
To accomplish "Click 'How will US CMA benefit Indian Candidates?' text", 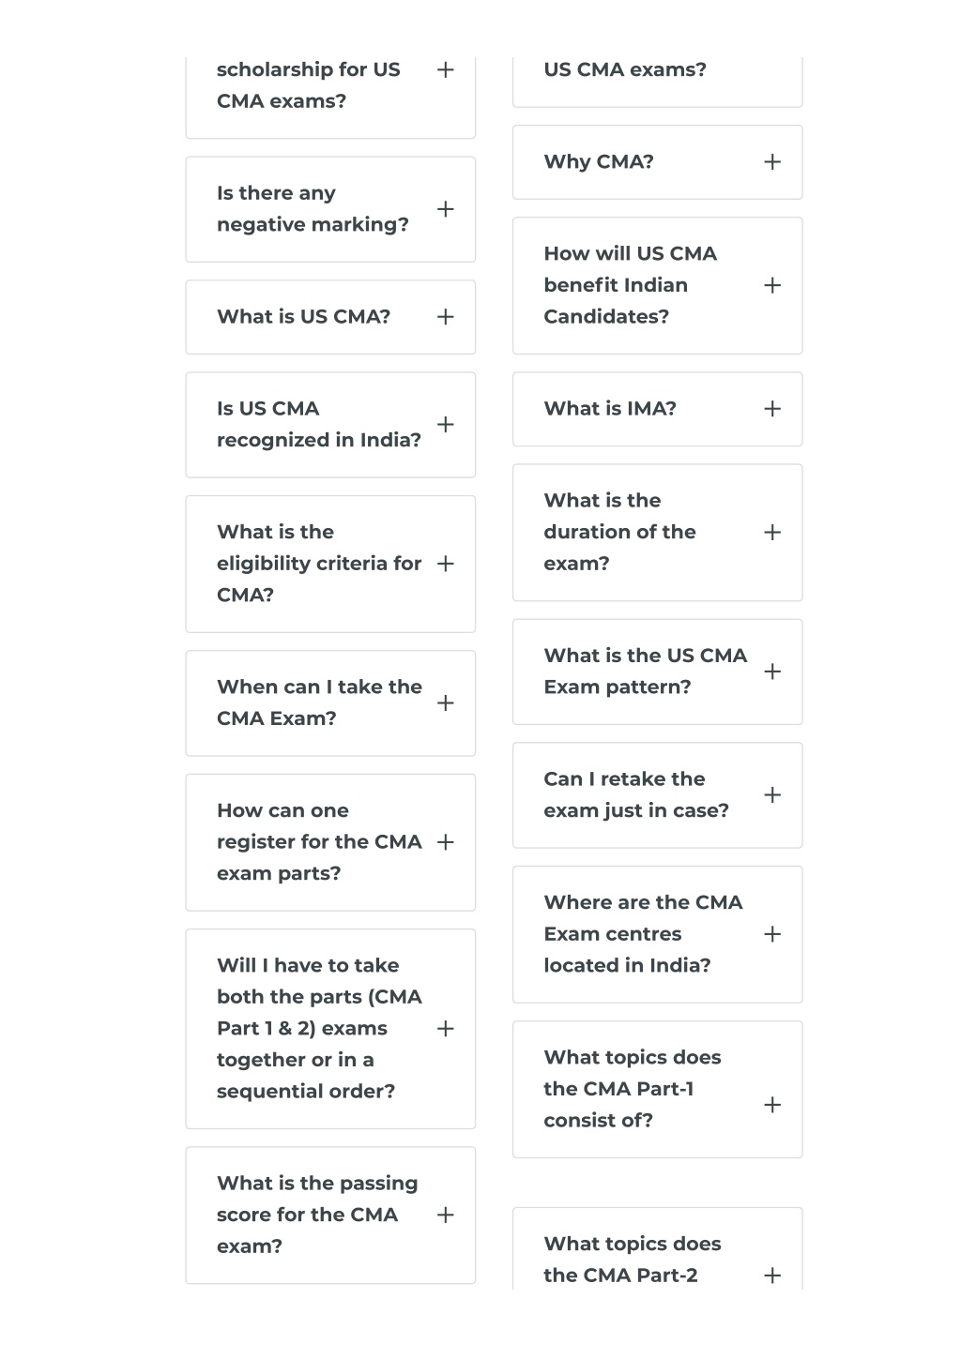I will tap(631, 285).
